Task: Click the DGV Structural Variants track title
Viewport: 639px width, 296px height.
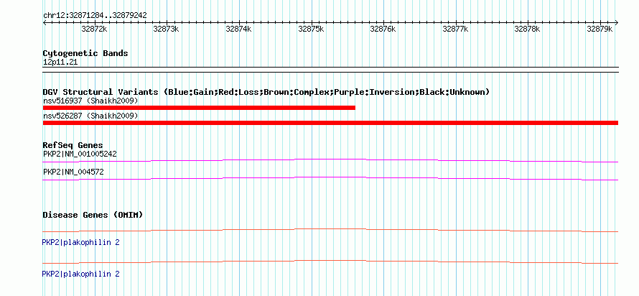Action: click(266, 92)
